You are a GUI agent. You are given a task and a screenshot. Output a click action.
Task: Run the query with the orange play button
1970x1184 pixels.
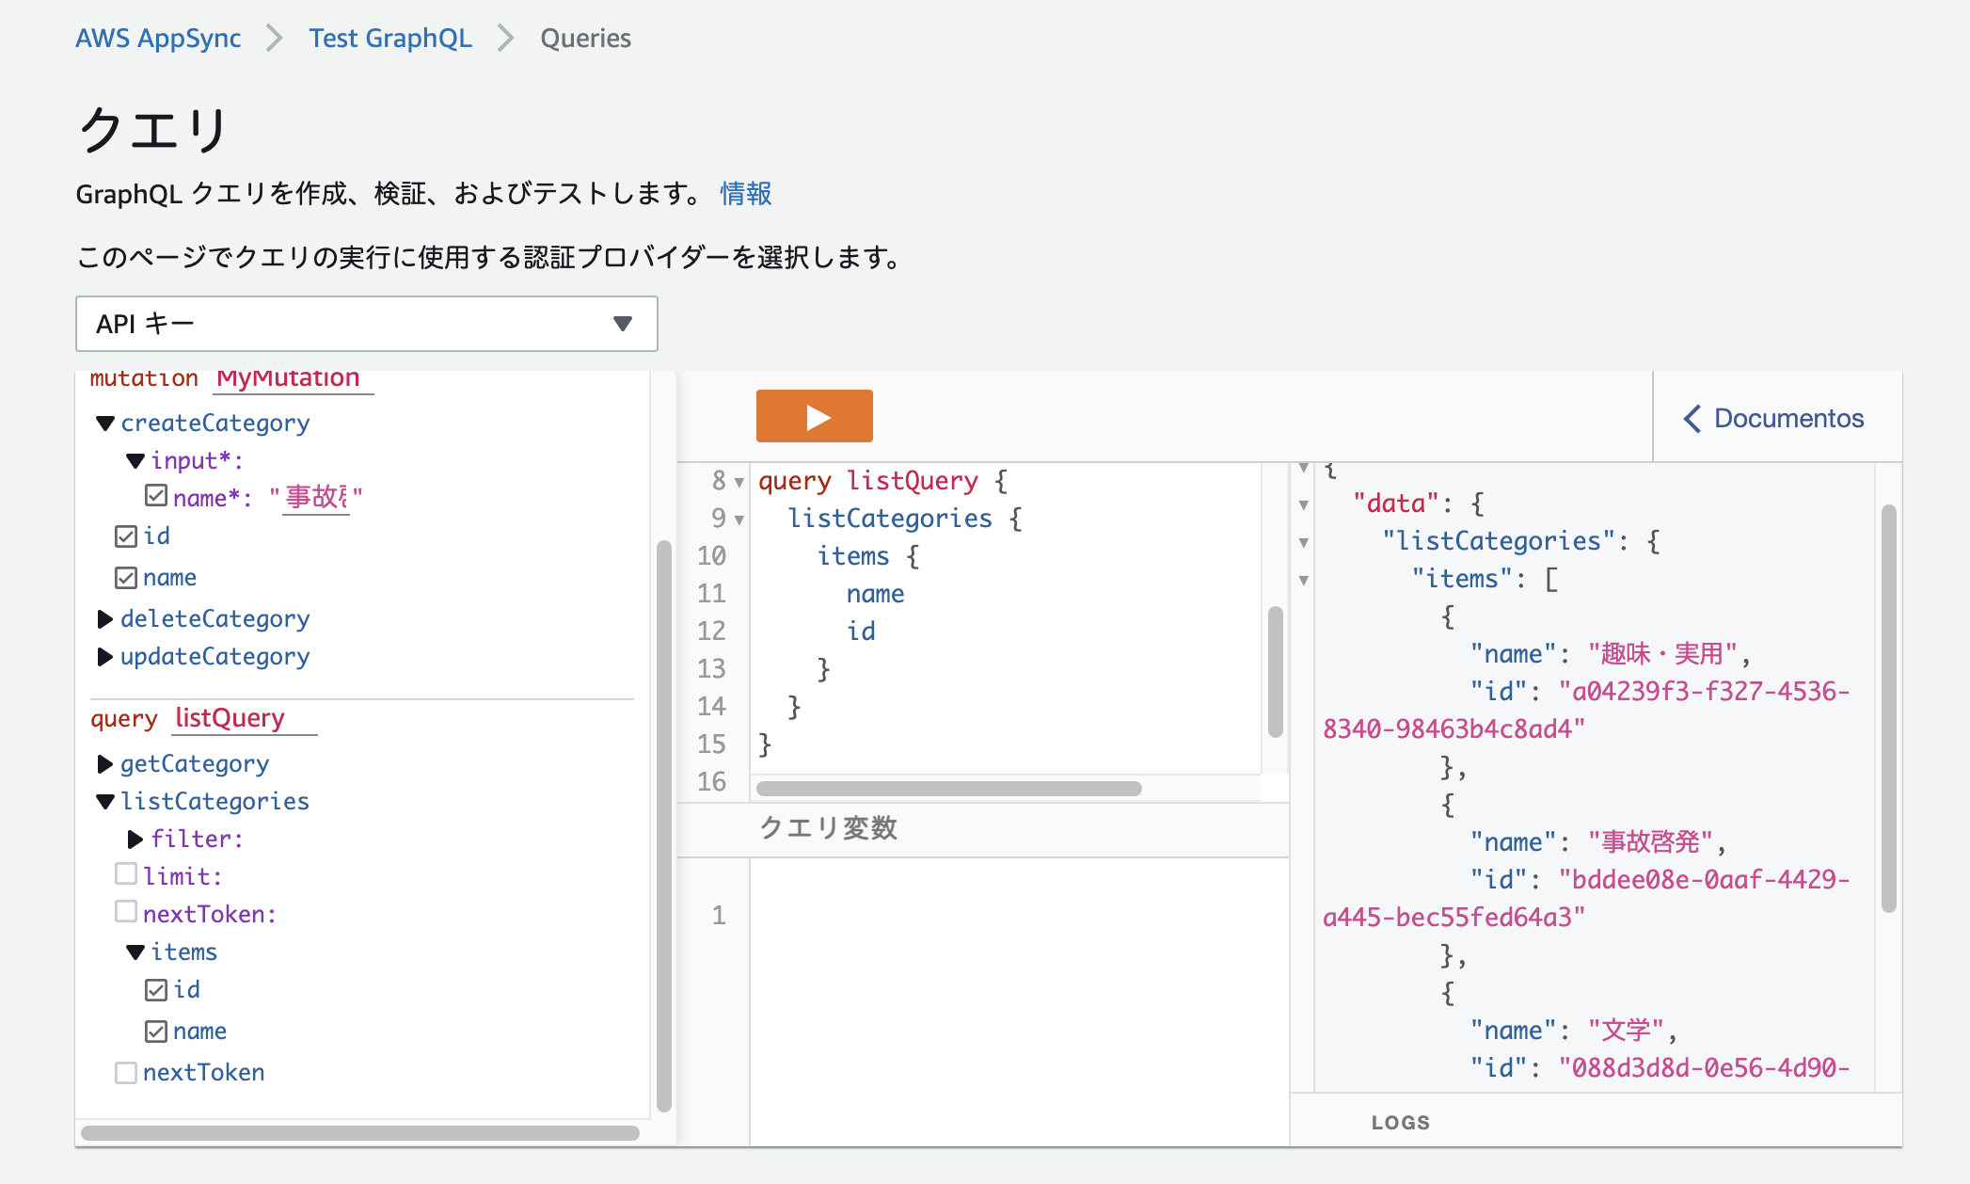click(814, 416)
